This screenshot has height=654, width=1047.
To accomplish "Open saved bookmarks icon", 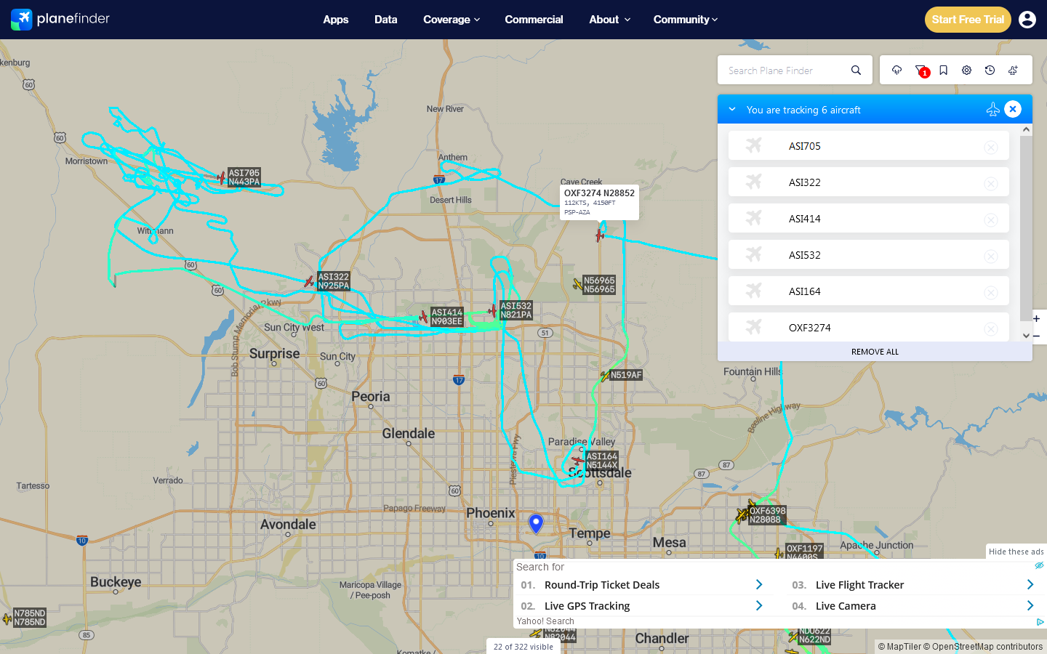I will (943, 70).
